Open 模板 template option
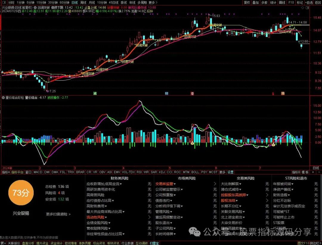Viewport: 322px width, 245px height. (305, 172)
